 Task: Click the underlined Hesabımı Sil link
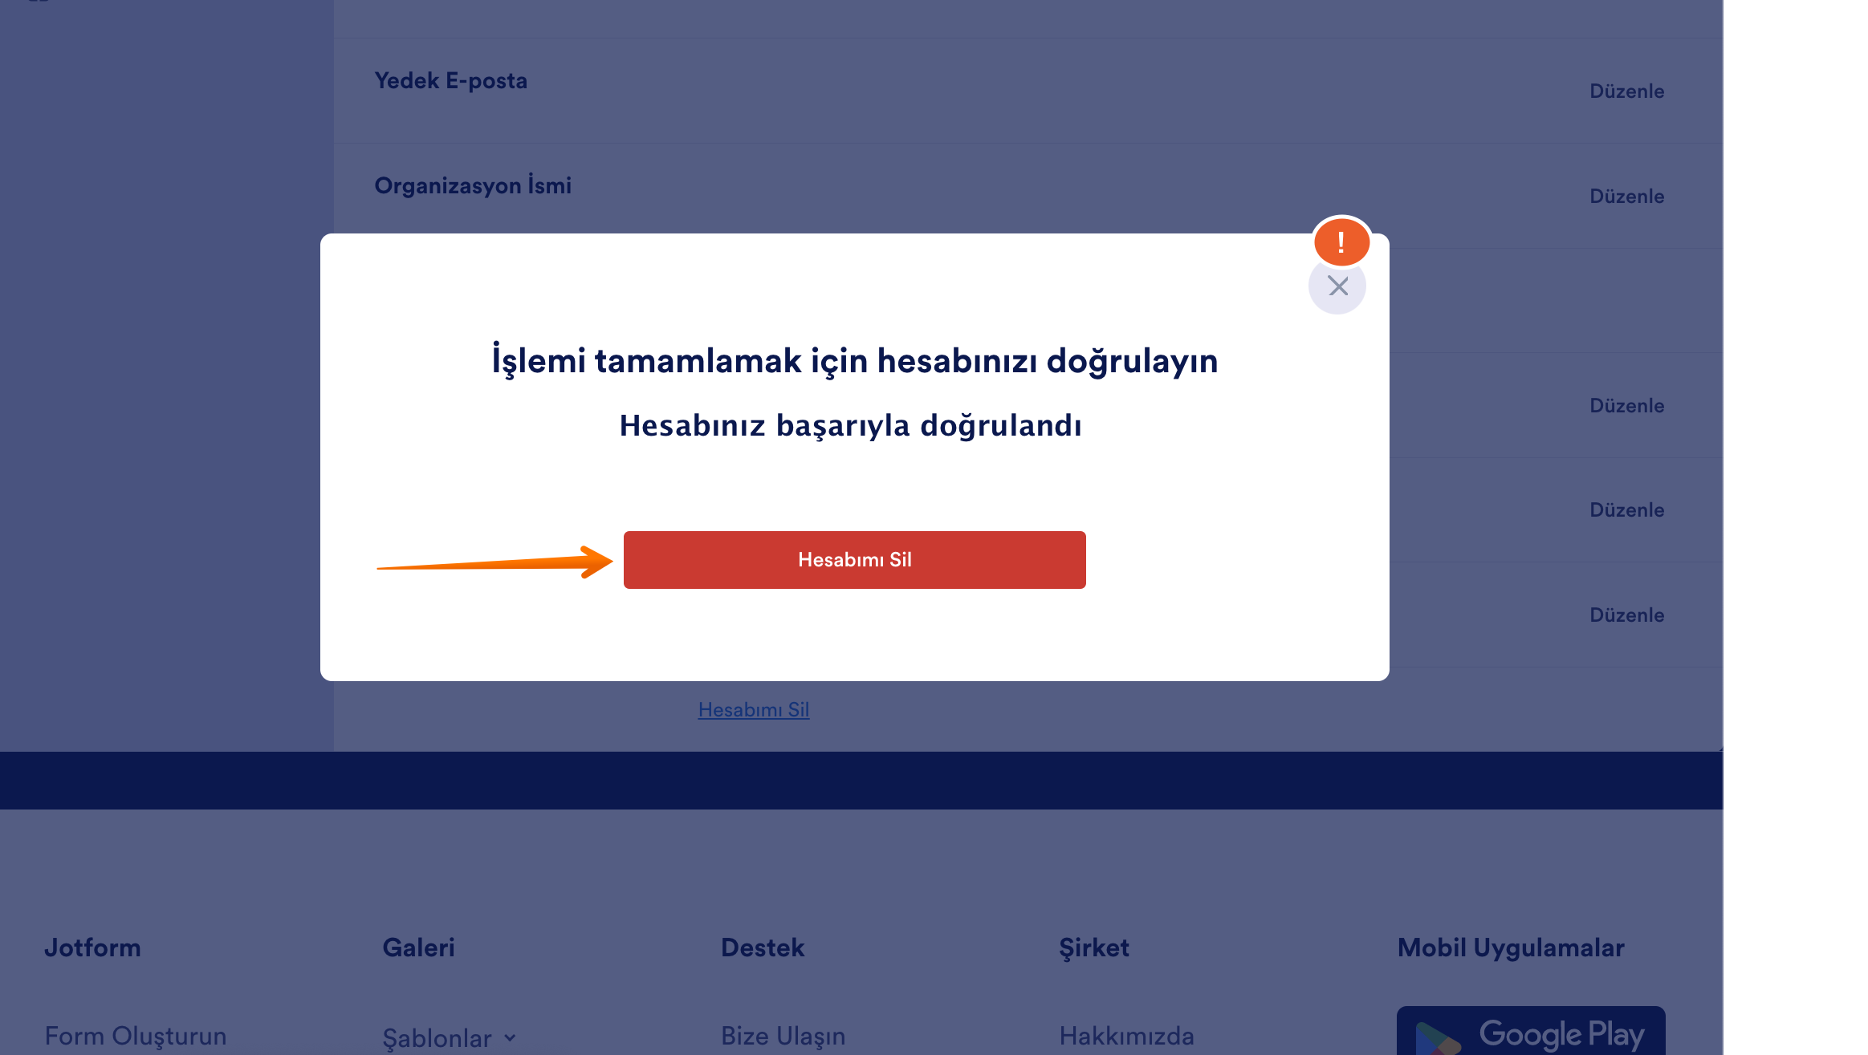pyautogui.click(x=753, y=709)
